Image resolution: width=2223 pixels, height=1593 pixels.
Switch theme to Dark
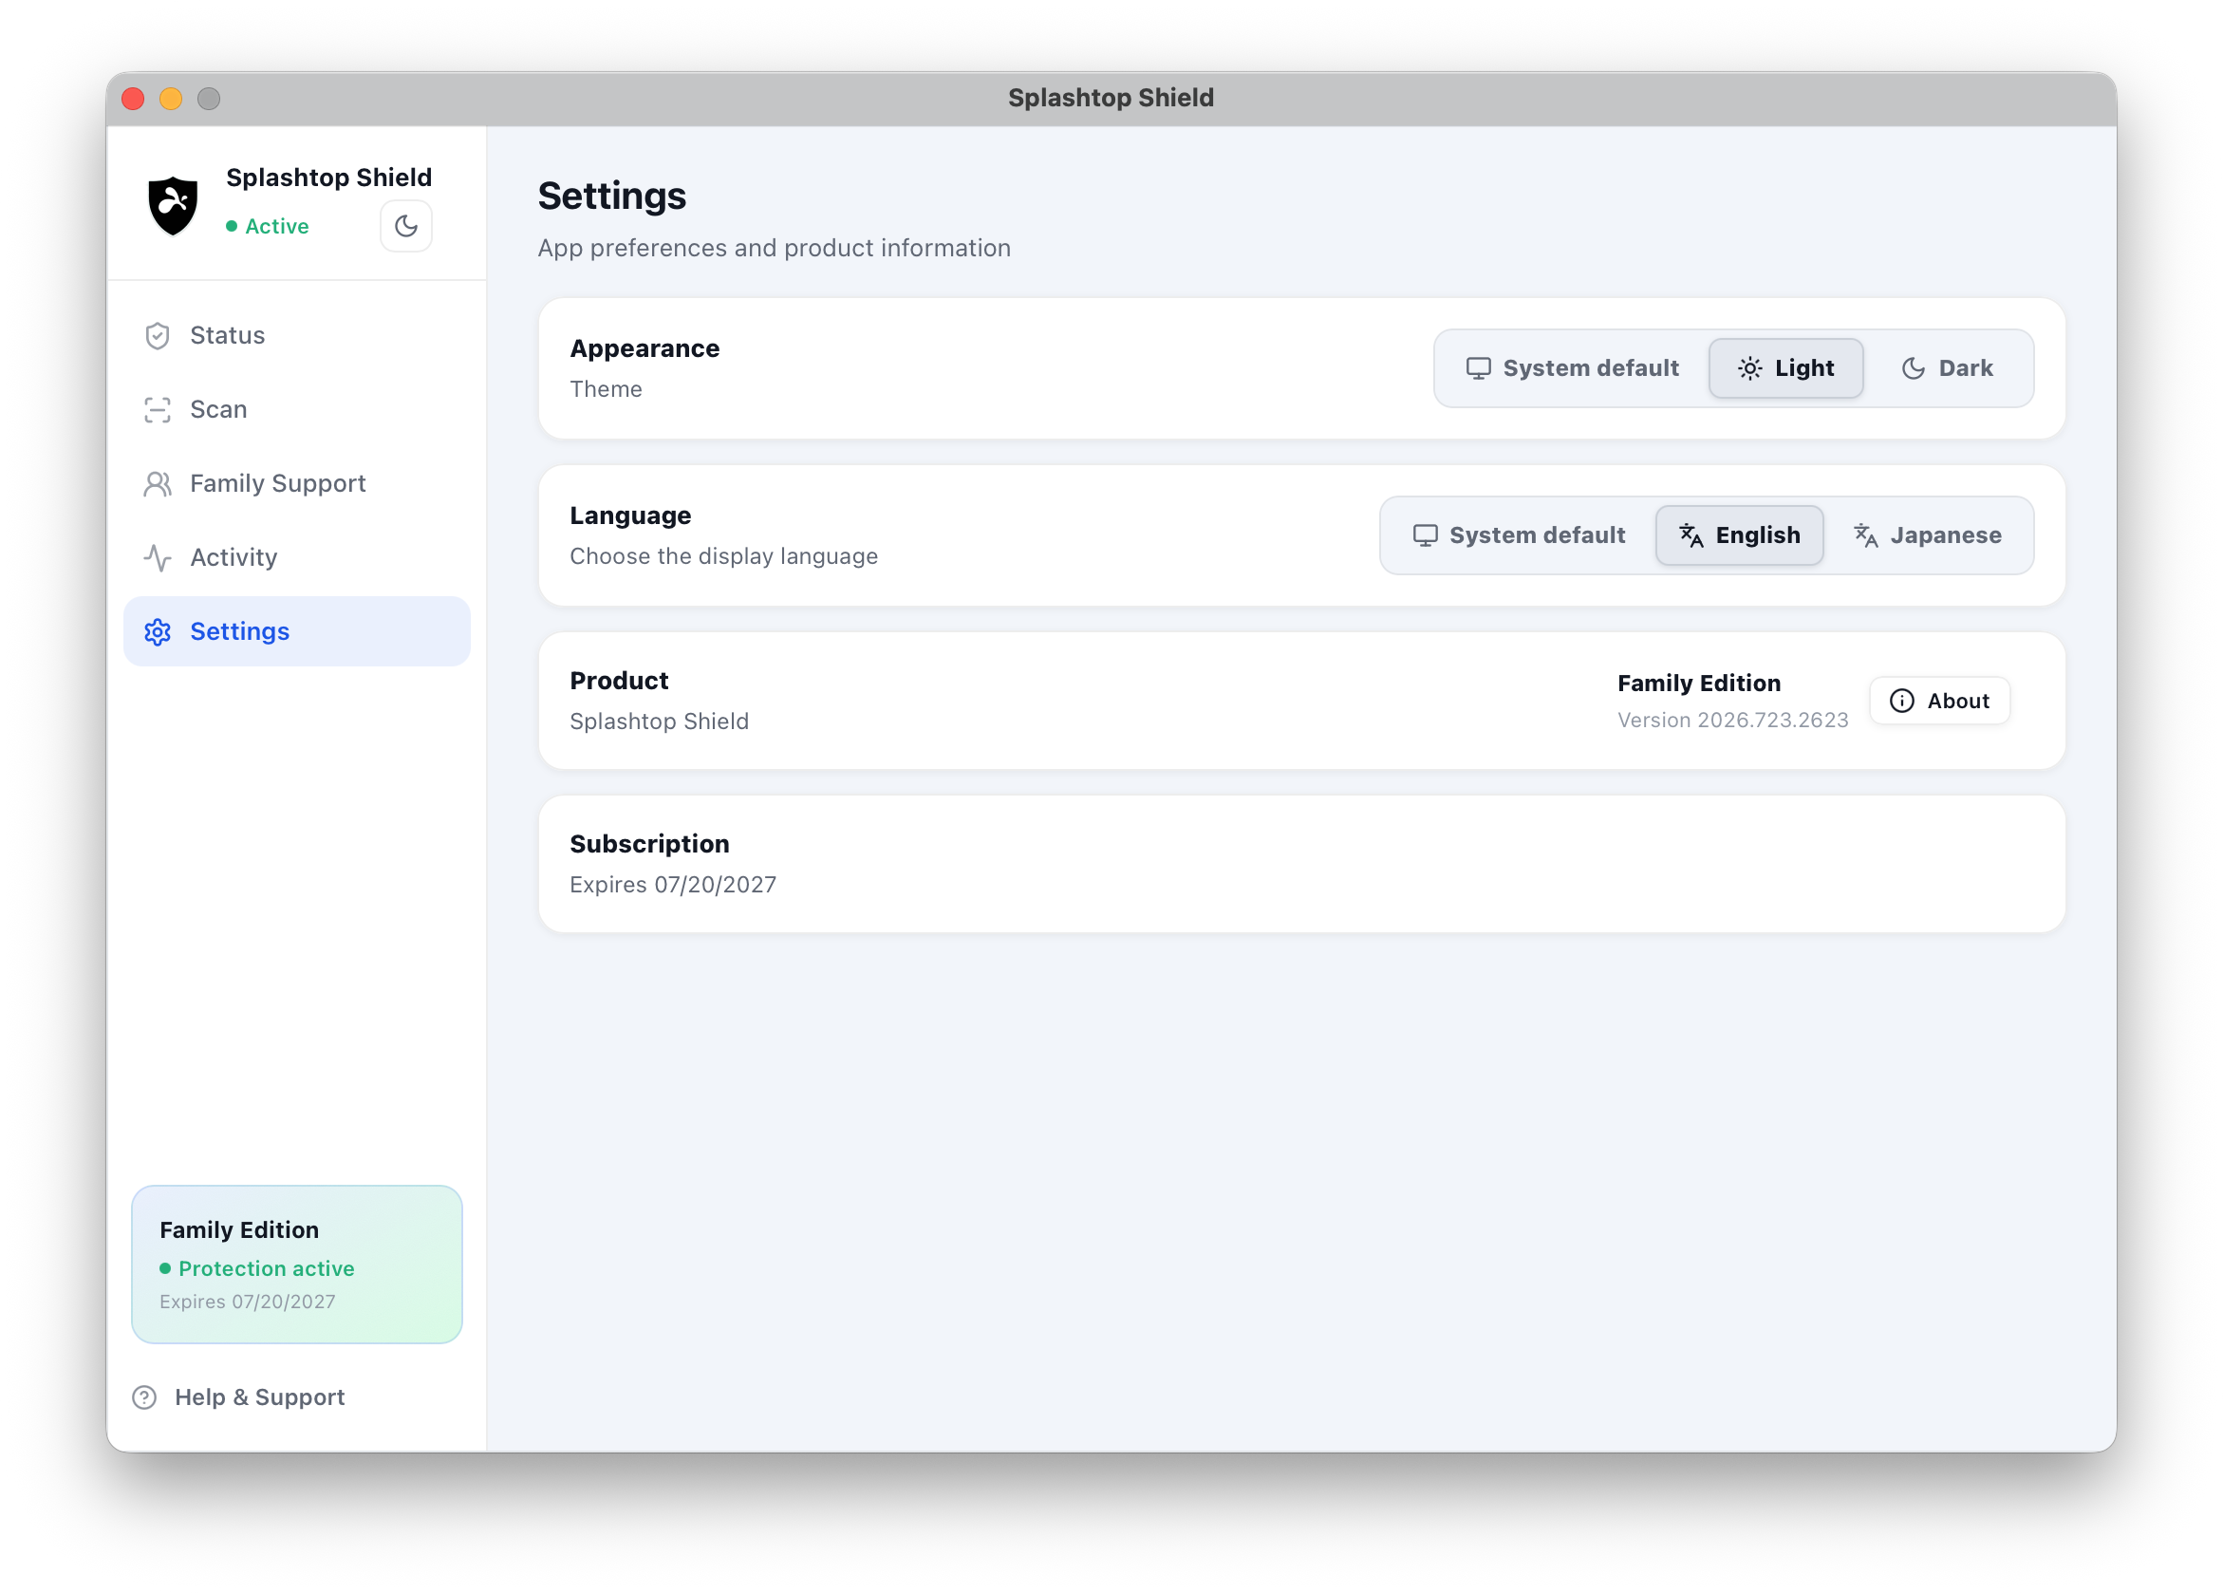pos(1947,368)
